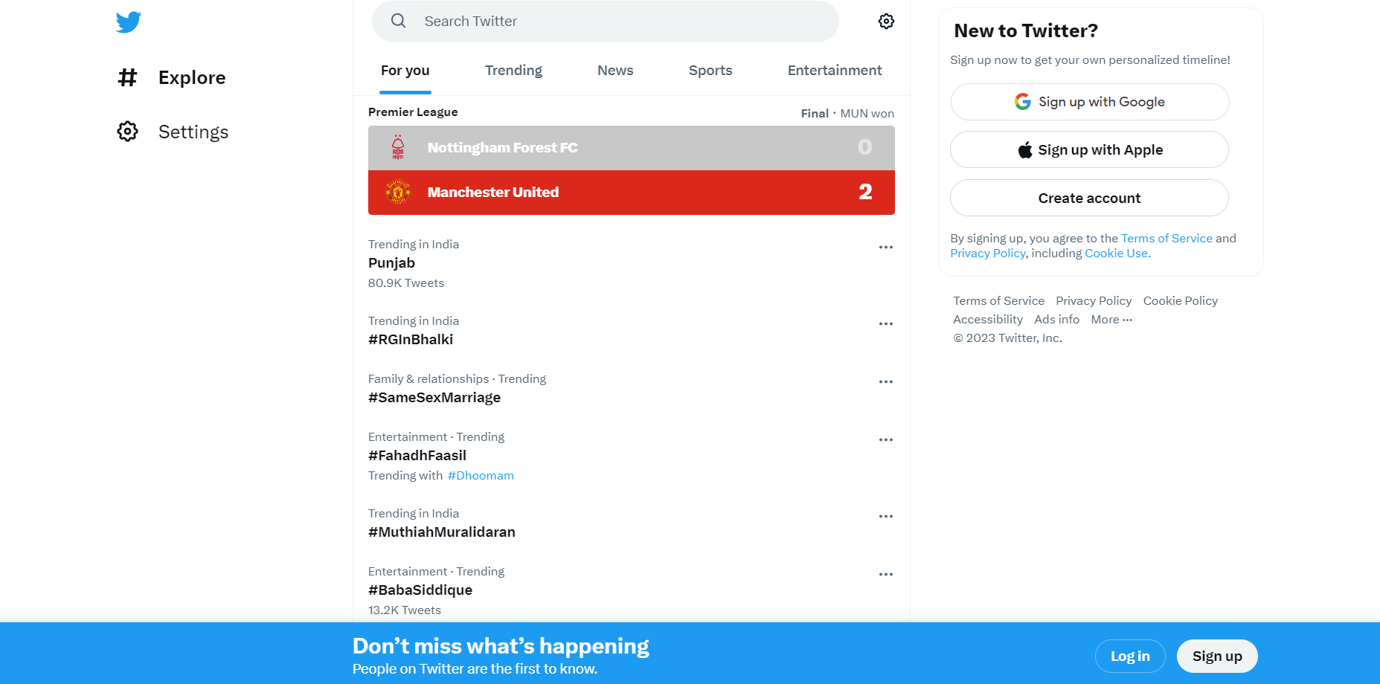1380x684 pixels.
Task: Click the 'Final · MUN won' status text
Action: click(847, 113)
